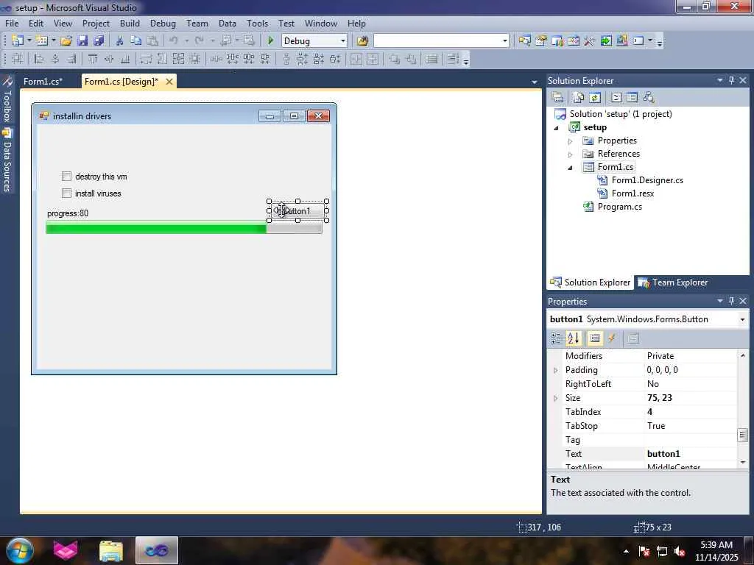This screenshot has width=754, height=565.
Task: Open the Debug configuration dropdown
Action: [x=343, y=41]
